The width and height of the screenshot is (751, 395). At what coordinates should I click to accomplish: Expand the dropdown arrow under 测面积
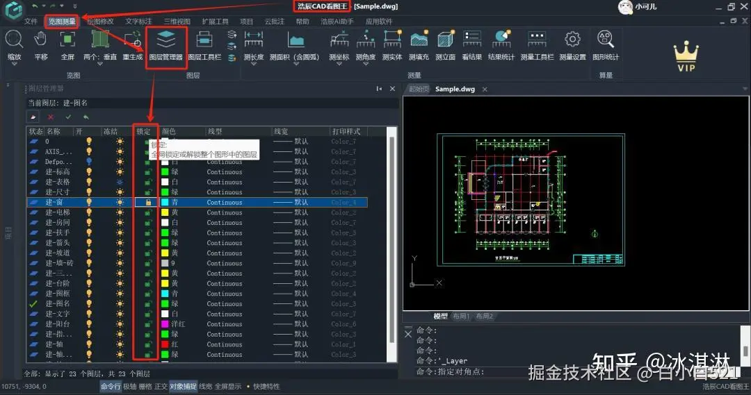296,64
